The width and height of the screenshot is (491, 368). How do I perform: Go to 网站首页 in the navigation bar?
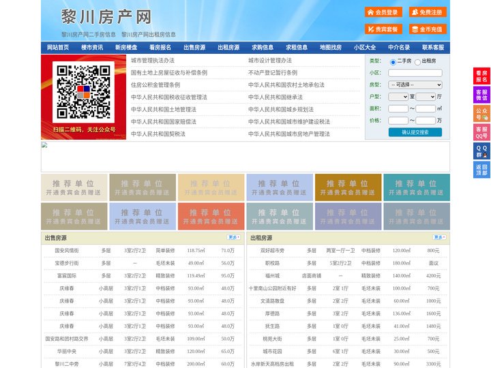[58, 48]
